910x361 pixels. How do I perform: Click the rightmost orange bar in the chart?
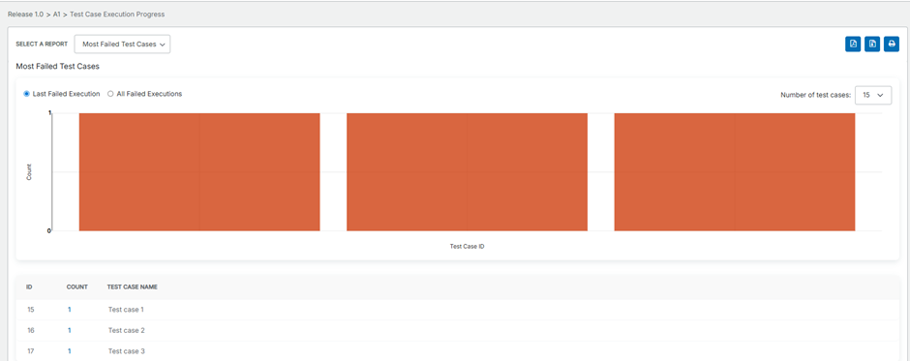[x=735, y=172]
